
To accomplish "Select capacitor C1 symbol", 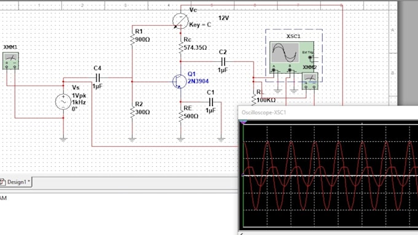I will [x=211, y=102].
